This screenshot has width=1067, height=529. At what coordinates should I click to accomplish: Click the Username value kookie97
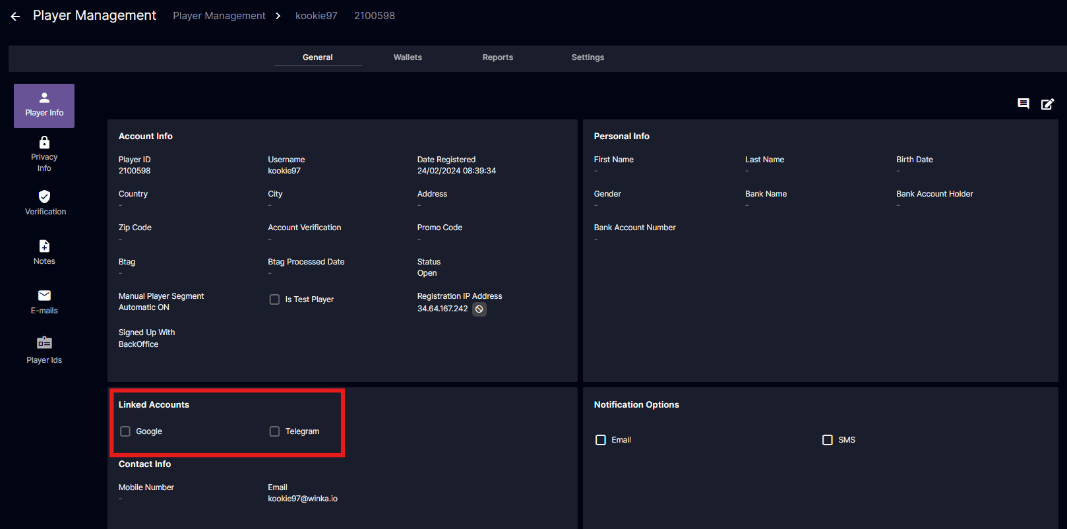click(284, 171)
